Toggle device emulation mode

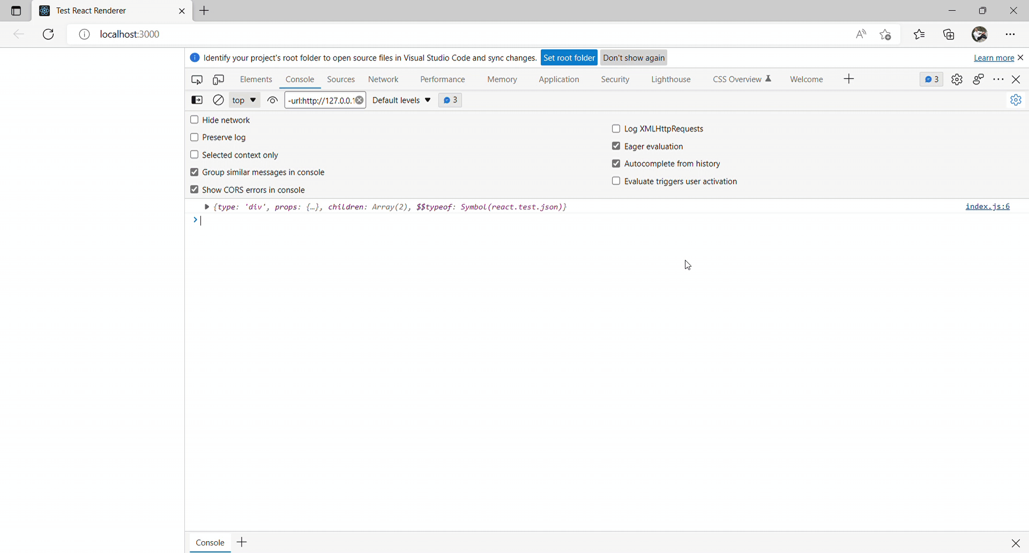[218, 80]
